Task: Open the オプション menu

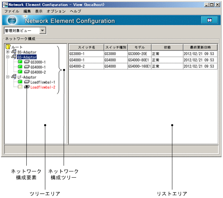Action: (56, 11)
